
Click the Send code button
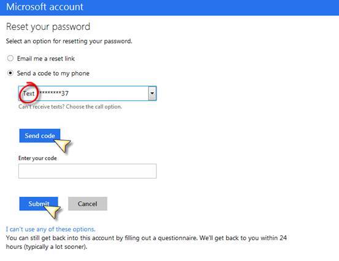pos(40,136)
